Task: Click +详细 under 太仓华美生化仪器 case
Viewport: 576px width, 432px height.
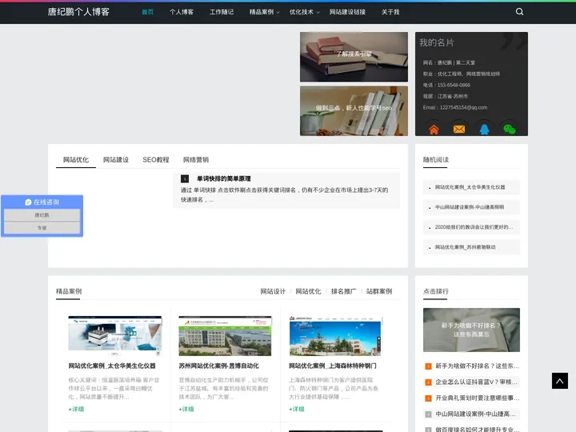Action: [x=76, y=410]
